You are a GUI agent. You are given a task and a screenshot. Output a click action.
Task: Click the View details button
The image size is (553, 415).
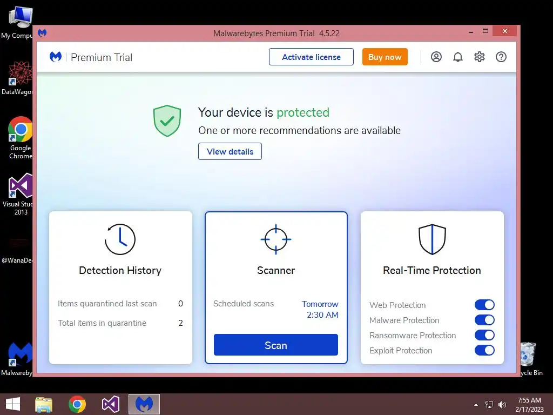[x=230, y=151]
